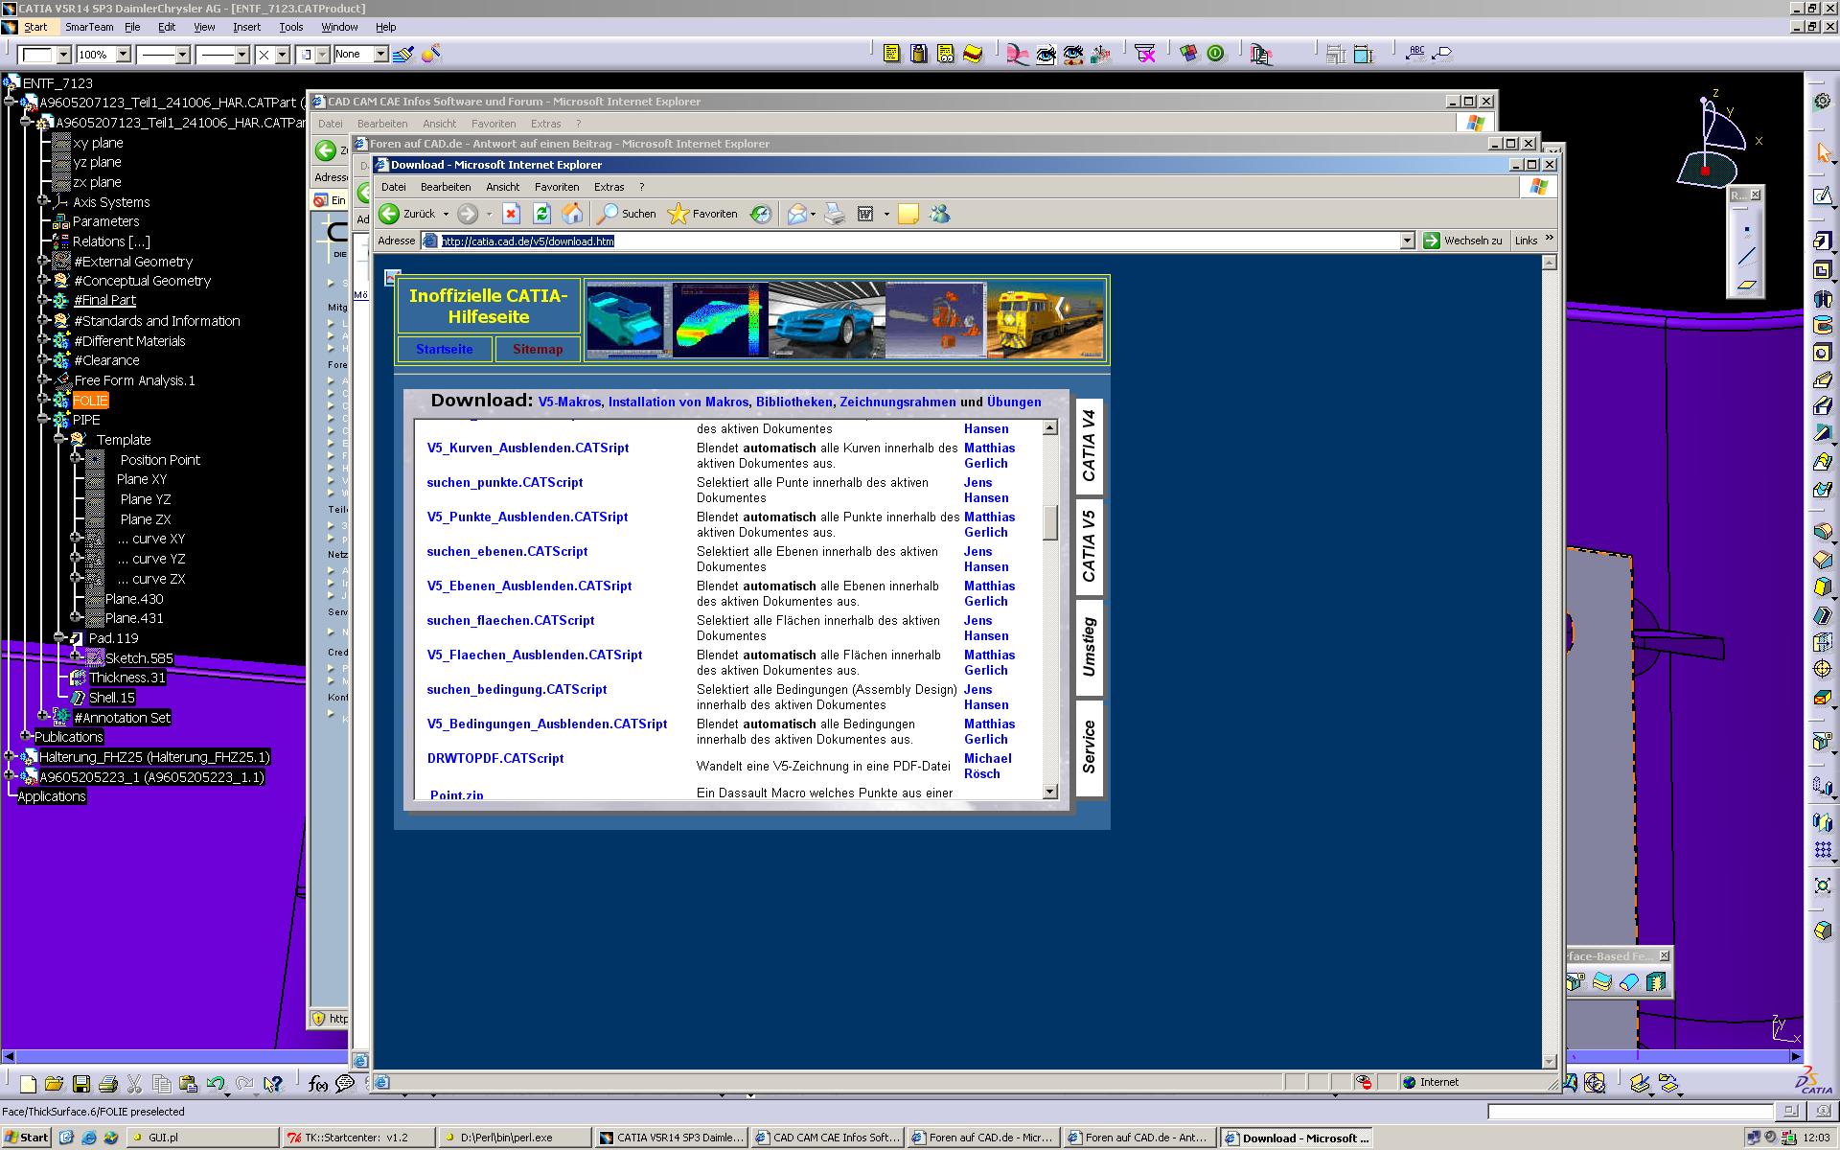Open Favoriten star button in IE toolbar
The image size is (1840, 1150).
[702, 214]
